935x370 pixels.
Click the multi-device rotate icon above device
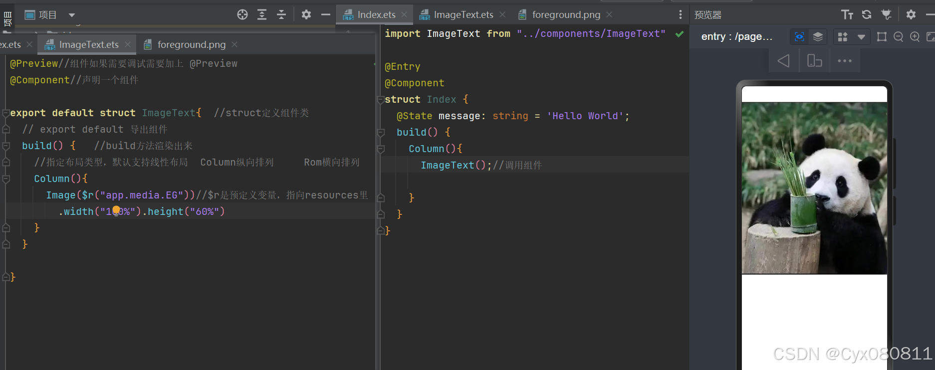pos(814,61)
